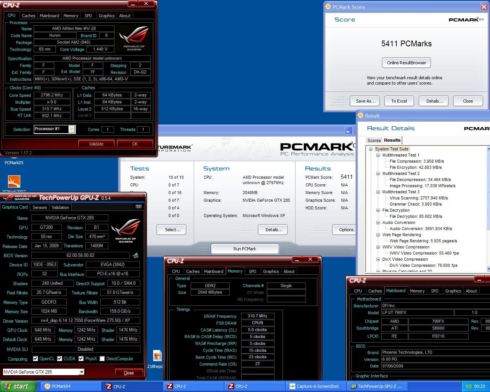Click Core Speed value 2796.2 MHz

[x=52, y=95]
